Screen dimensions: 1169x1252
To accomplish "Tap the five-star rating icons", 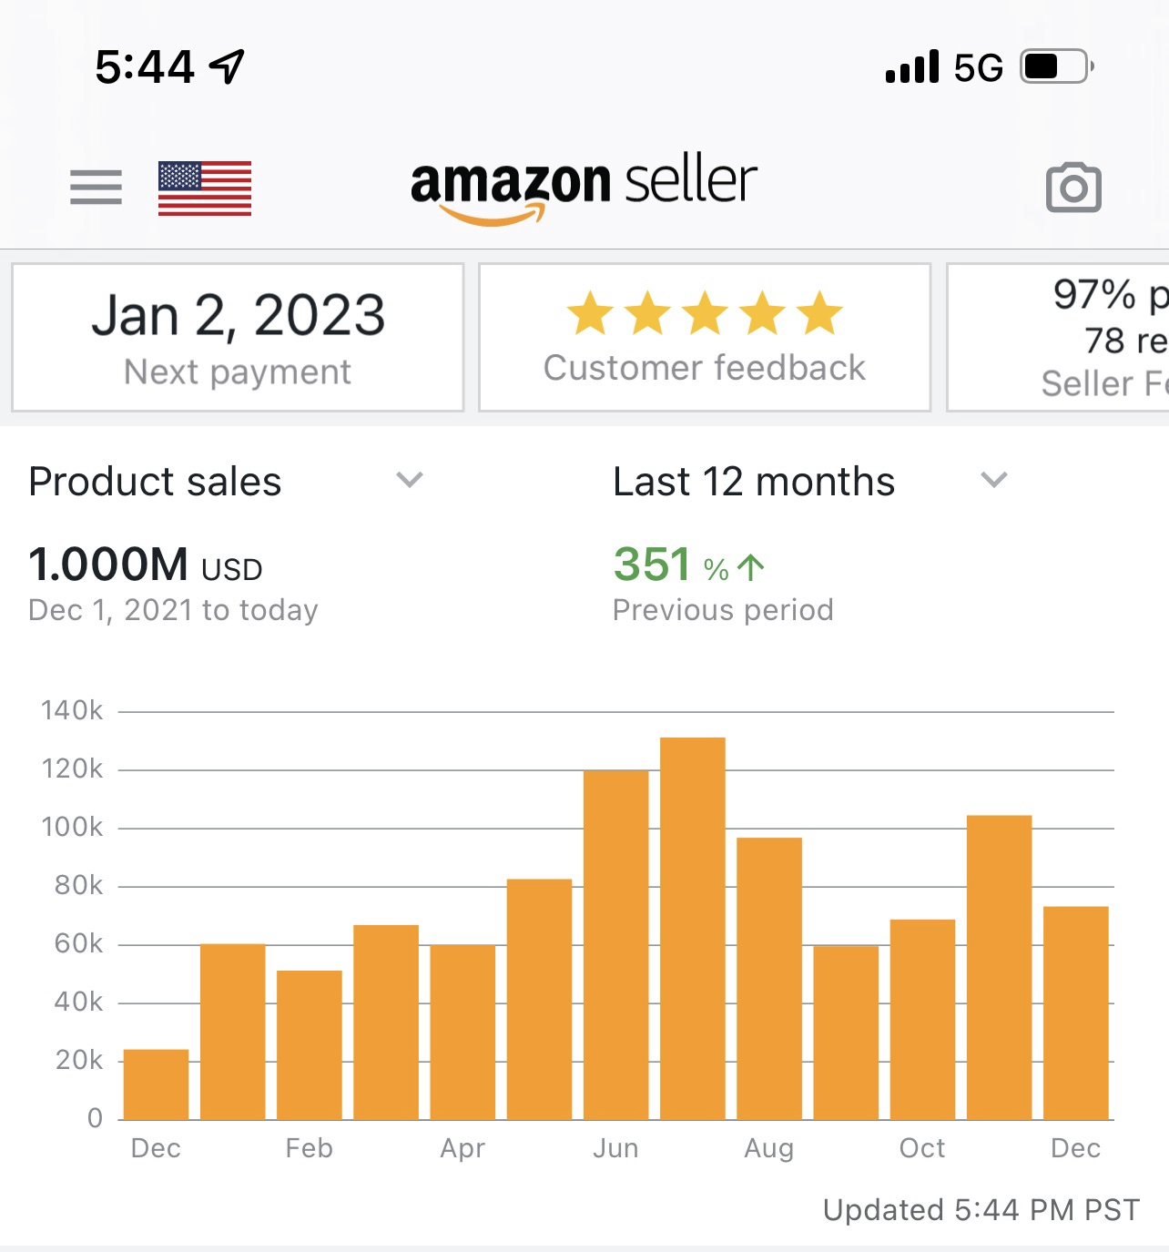I will [705, 313].
